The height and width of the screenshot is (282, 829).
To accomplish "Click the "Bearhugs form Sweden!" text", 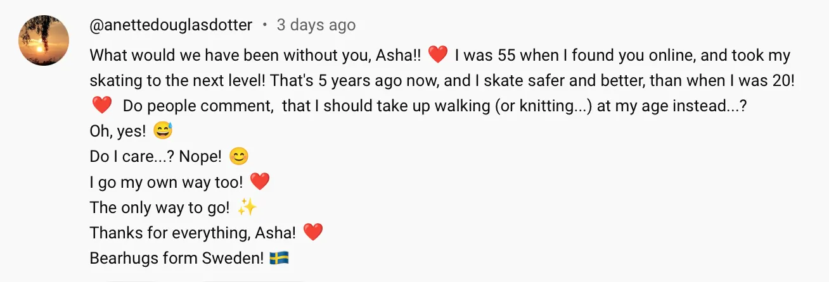I will [x=177, y=258].
